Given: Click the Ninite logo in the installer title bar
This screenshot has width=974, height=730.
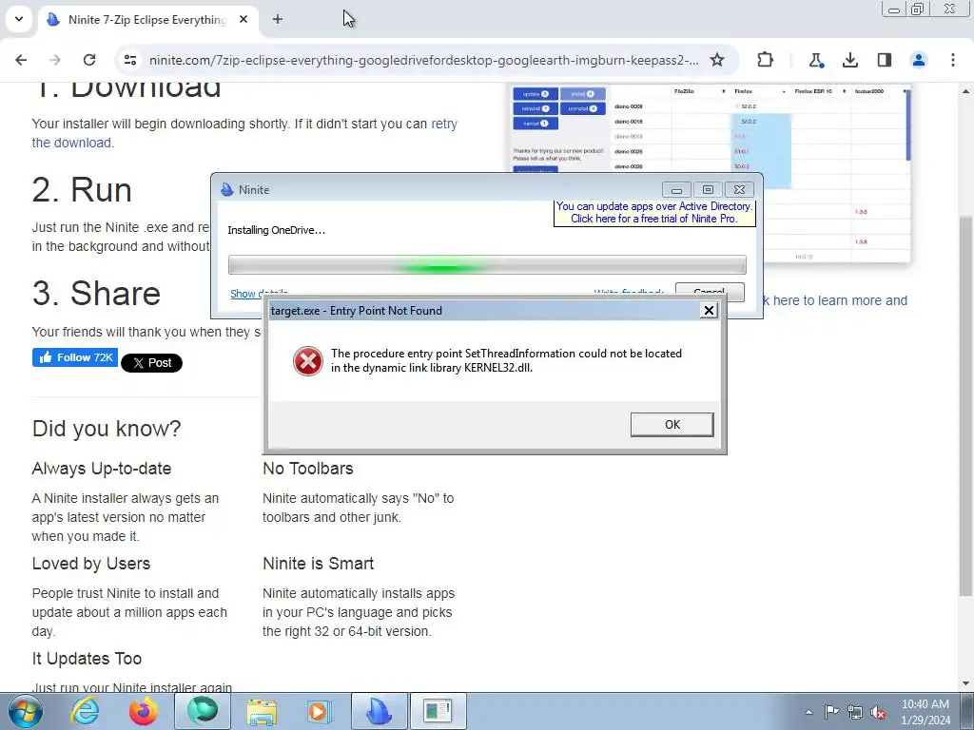Looking at the screenshot, I should click(x=227, y=189).
